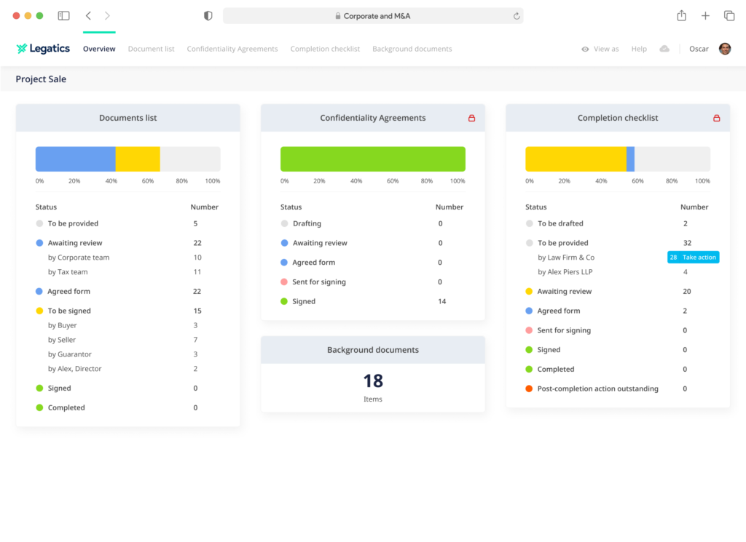Open Oscar's profile avatar
Image resolution: width=746 pixels, height=542 pixels.
click(x=725, y=49)
